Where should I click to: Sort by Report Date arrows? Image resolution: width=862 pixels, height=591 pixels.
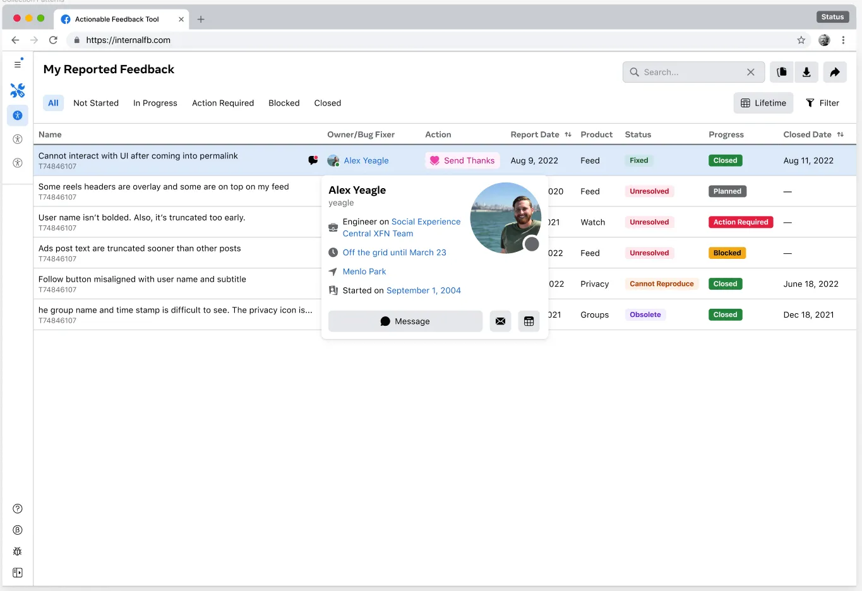tap(568, 134)
